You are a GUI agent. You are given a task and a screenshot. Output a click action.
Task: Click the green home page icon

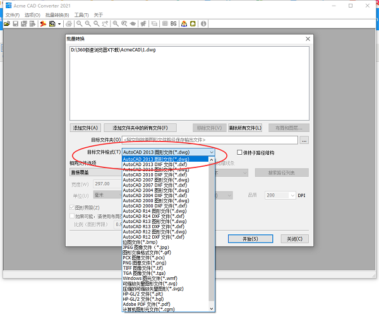(193, 23)
